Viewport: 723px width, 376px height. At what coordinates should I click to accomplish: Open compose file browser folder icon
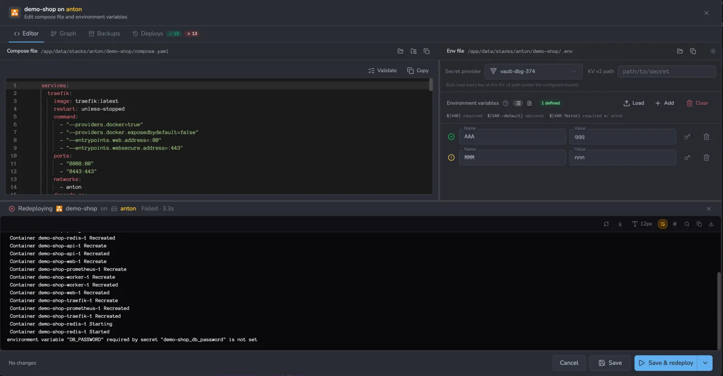tap(400, 51)
